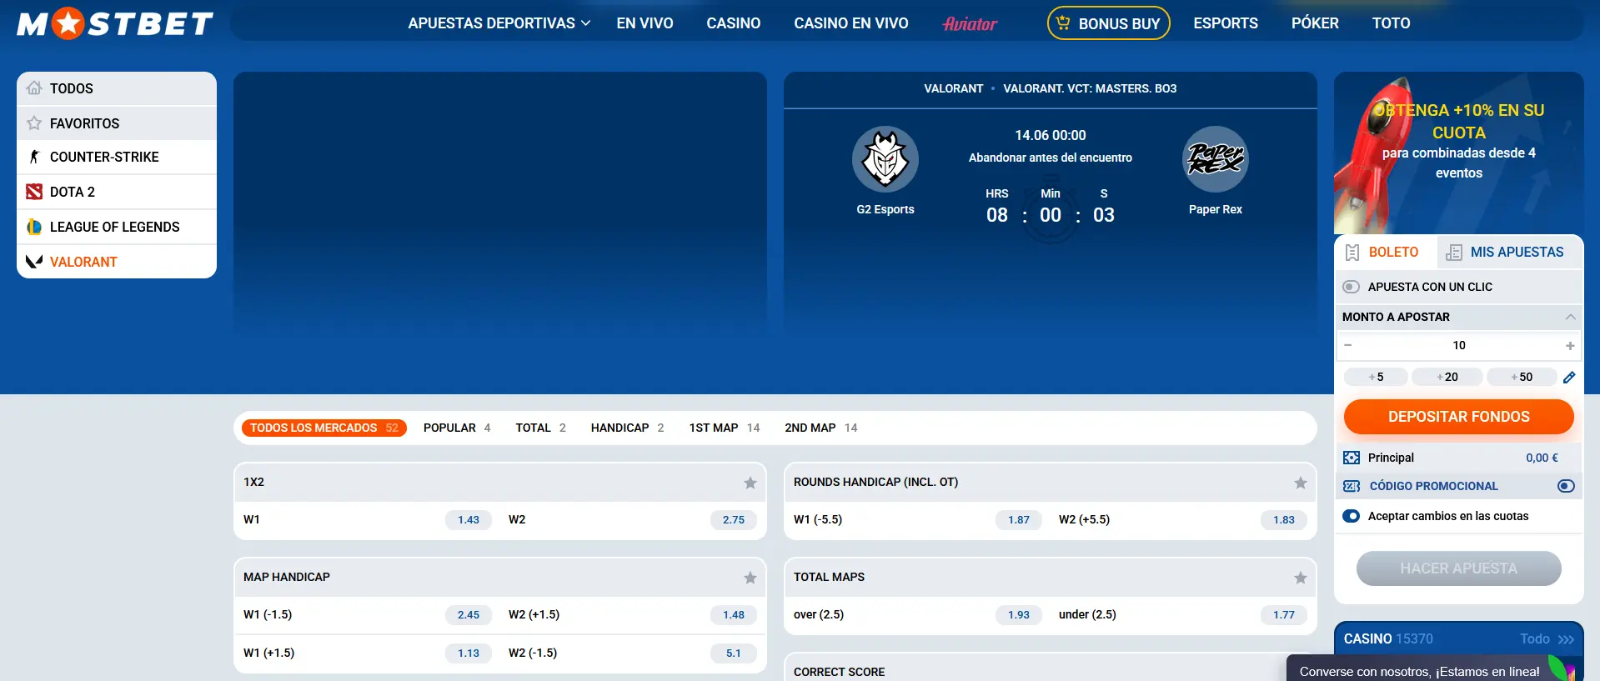The width and height of the screenshot is (1600, 681).
Task: Select the 2nd Map markets tab
Action: click(820, 428)
